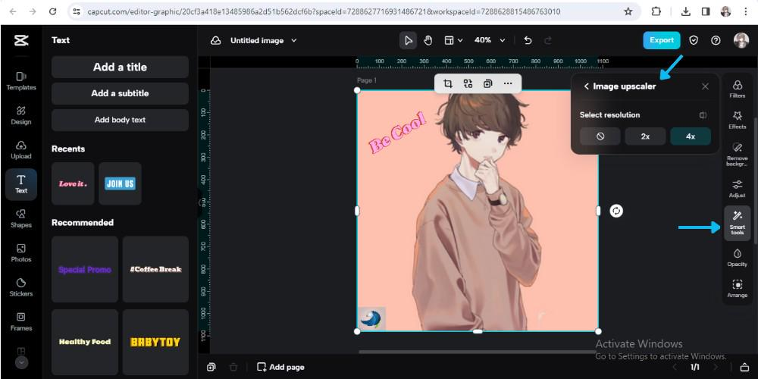The image size is (758, 379).
Task: Open the help question mark icon
Action: tap(716, 41)
